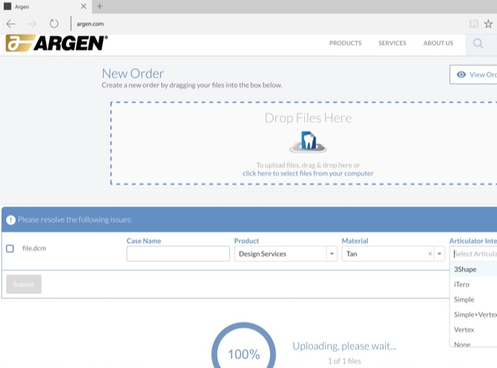Select 3Shape from articulator list
This screenshot has width=497, height=368.
click(x=473, y=269)
